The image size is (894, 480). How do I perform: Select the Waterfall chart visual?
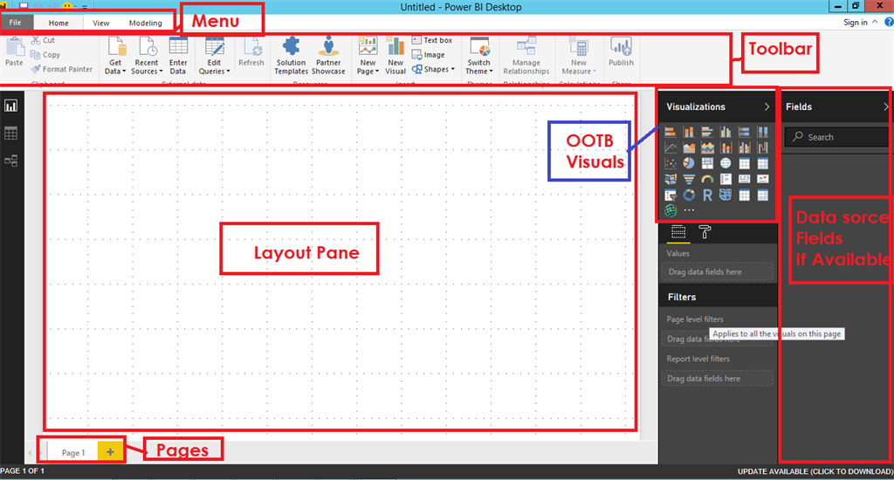pyautogui.click(x=762, y=148)
